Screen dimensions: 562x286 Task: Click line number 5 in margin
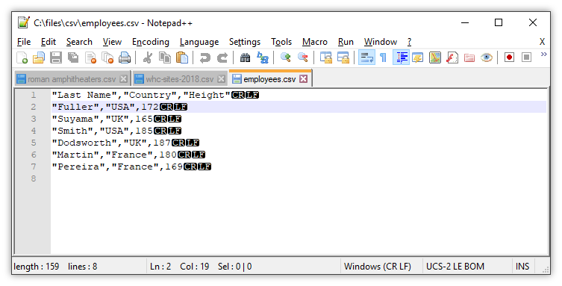pyautogui.click(x=34, y=143)
